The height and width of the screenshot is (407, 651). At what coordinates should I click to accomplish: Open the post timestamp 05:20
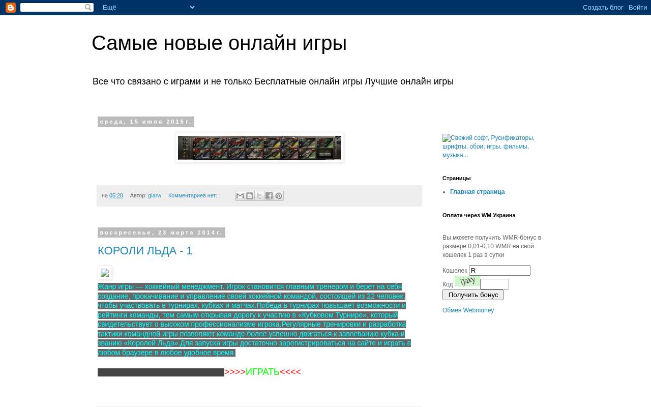(116, 195)
